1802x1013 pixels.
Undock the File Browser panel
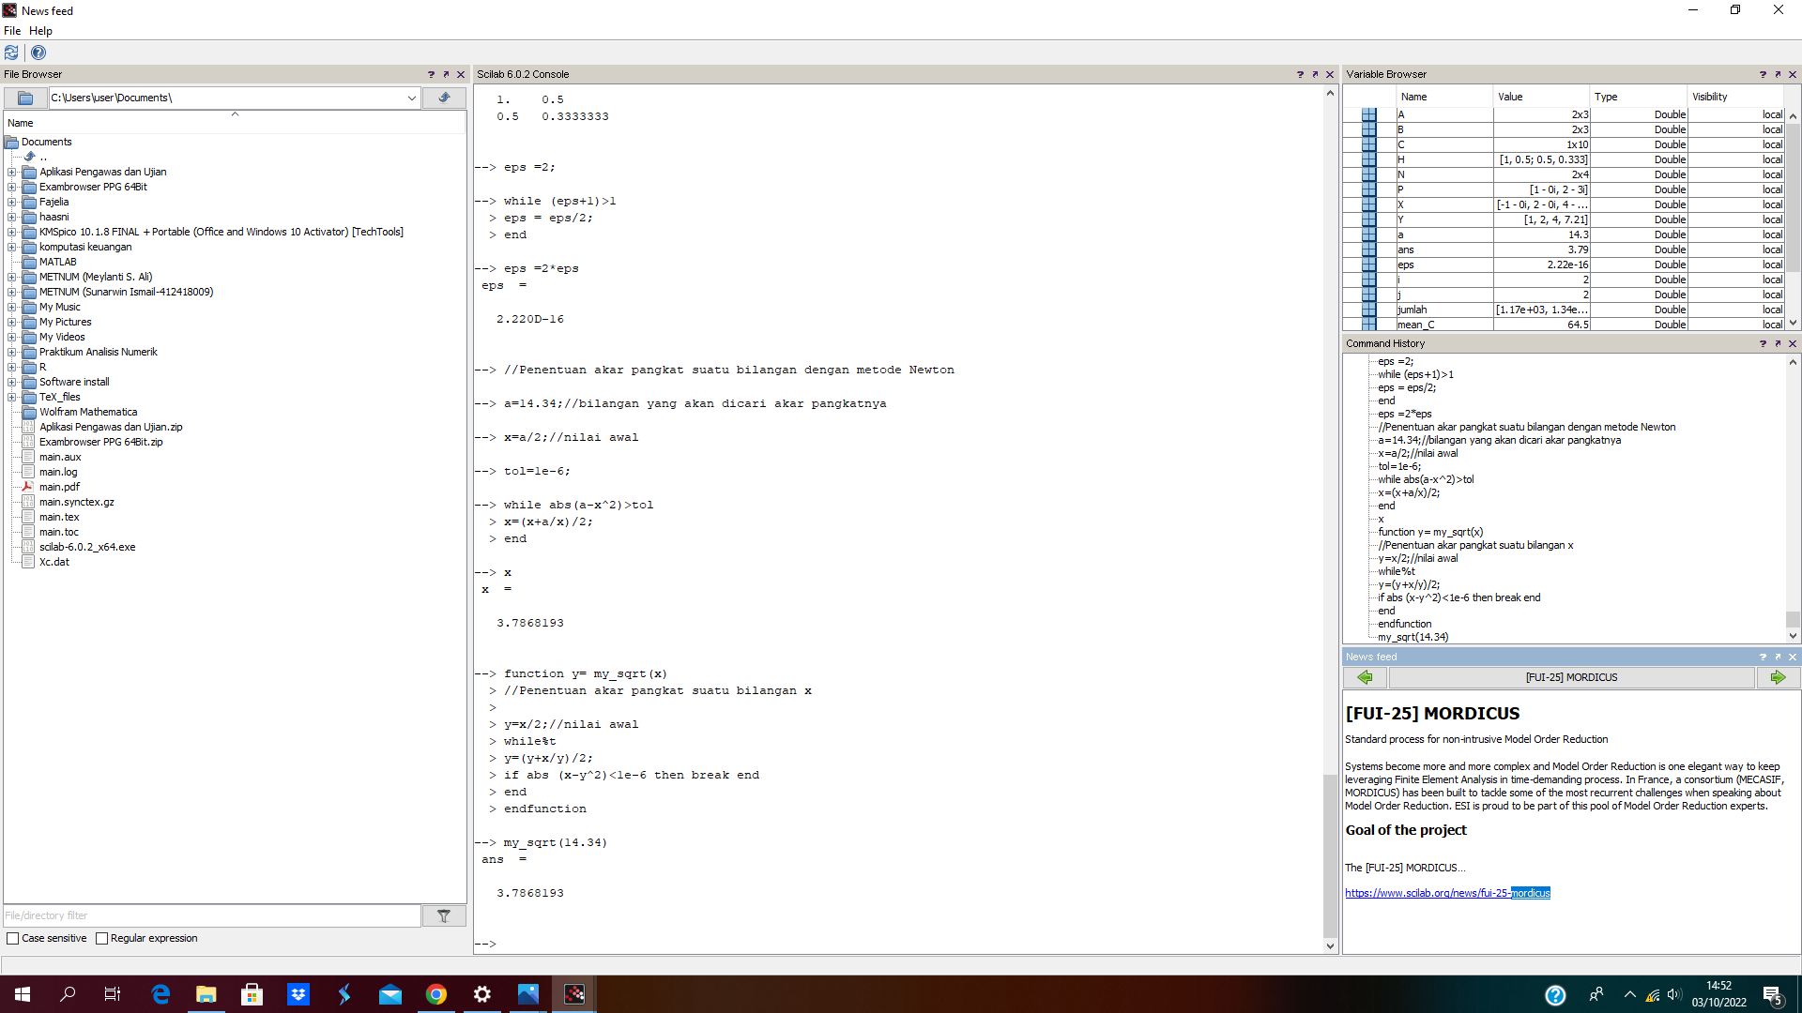[x=446, y=74]
